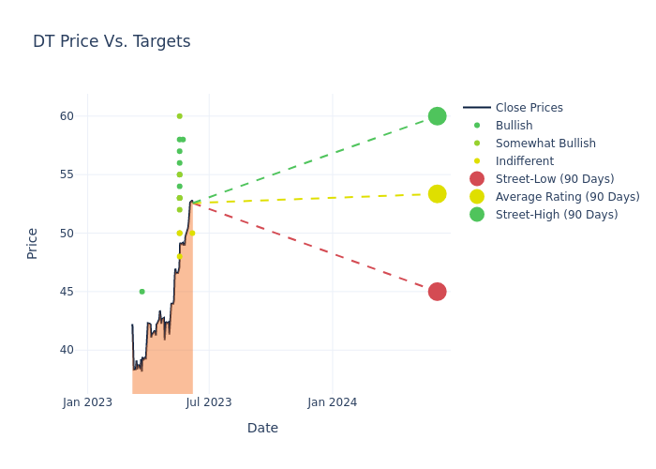Hide the Bullish series in legend

[x=514, y=126]
